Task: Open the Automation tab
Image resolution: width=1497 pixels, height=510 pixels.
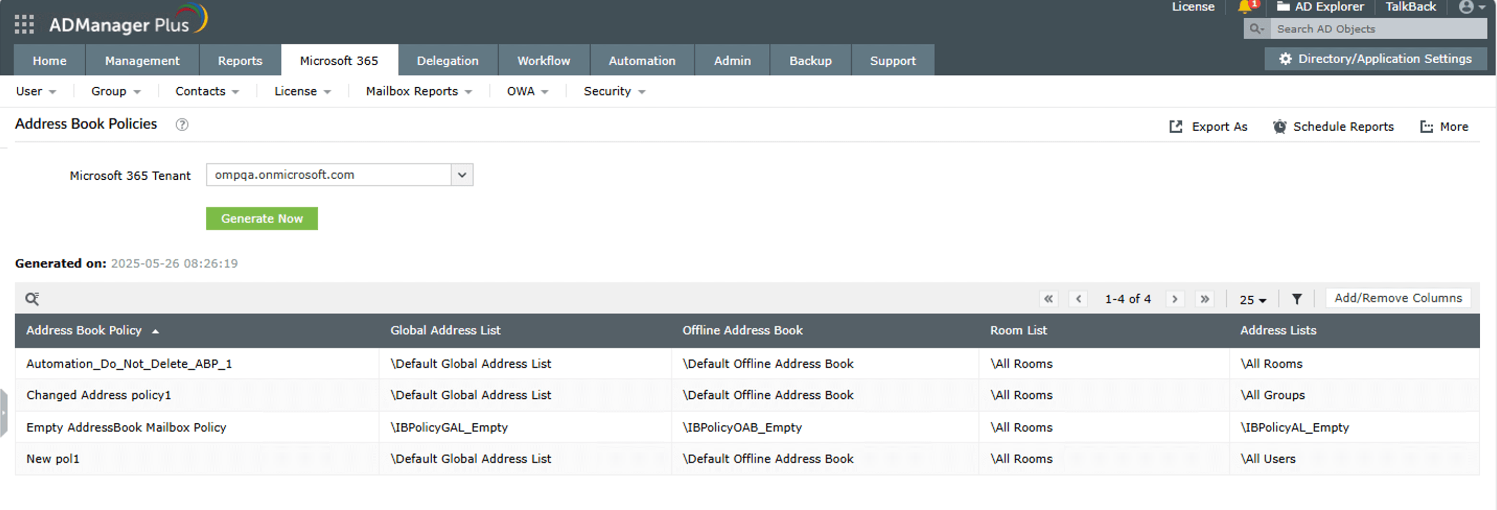Action: tap(641, 61)
